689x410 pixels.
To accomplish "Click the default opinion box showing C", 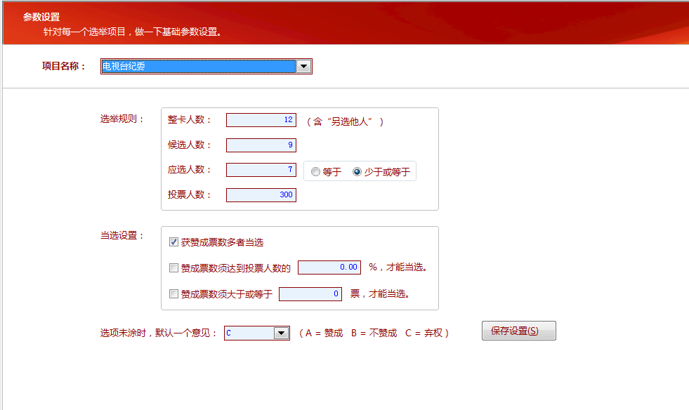I will click(249, 333).
